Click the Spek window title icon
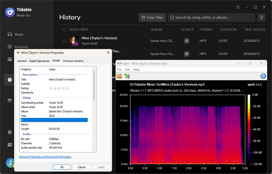272x174 pixels. [x=119, y=63]
